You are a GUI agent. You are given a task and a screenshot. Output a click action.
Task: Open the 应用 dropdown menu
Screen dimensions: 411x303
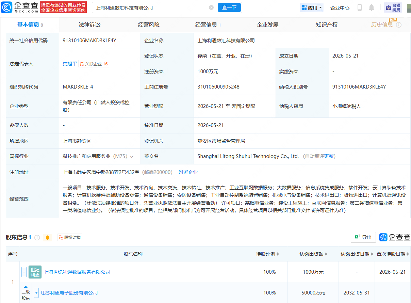click(x=312, y=7)
